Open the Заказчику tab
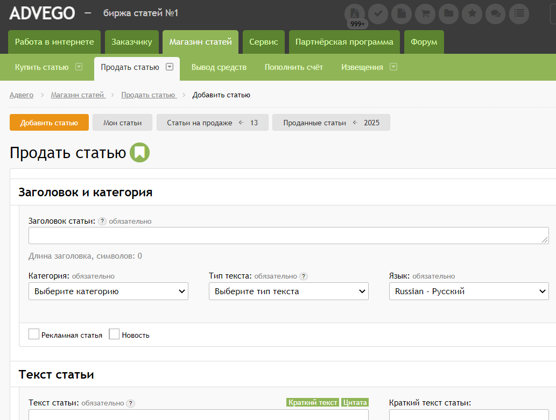556x420 pixels. 131,42
